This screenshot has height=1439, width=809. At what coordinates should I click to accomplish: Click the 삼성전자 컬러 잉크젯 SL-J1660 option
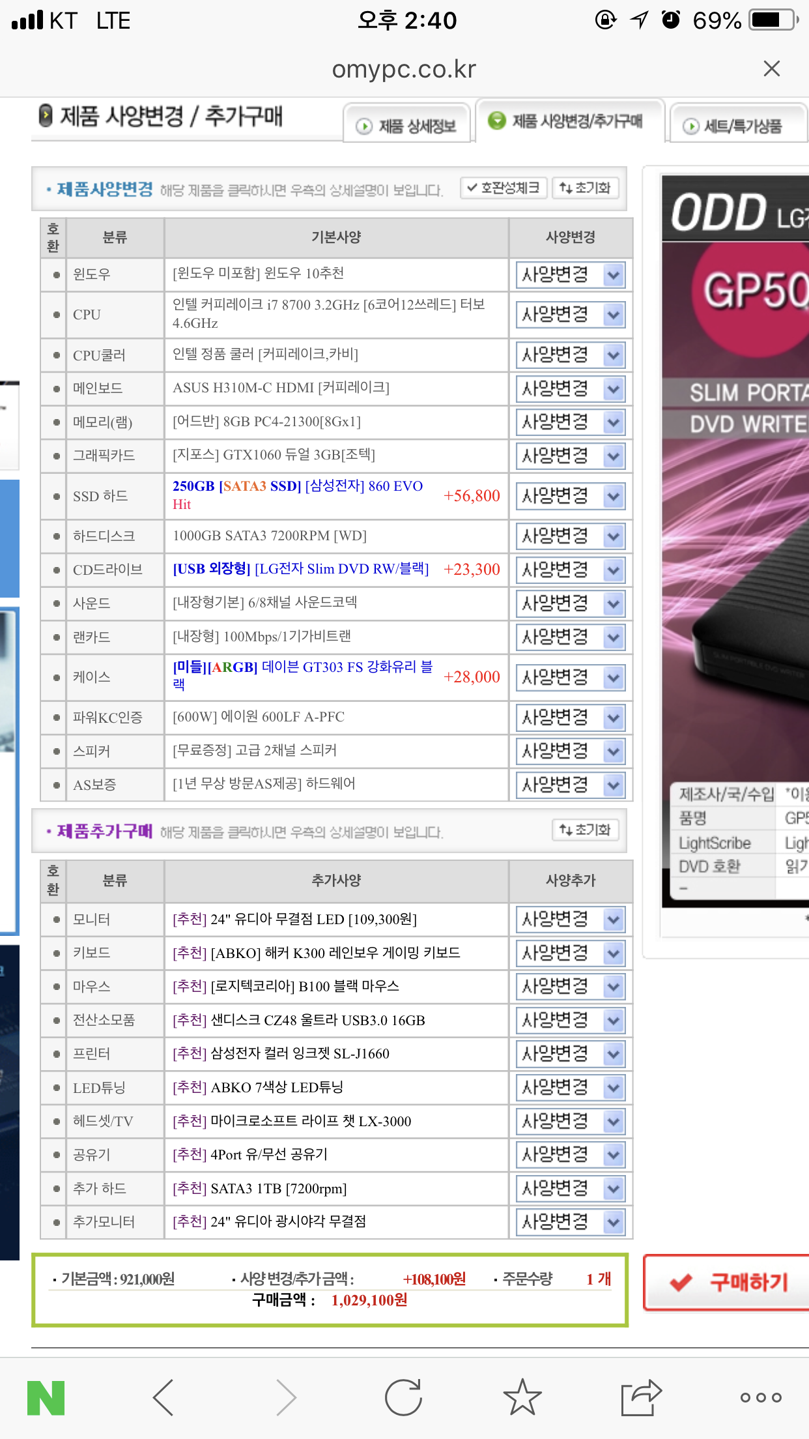tap(281, 1053)
